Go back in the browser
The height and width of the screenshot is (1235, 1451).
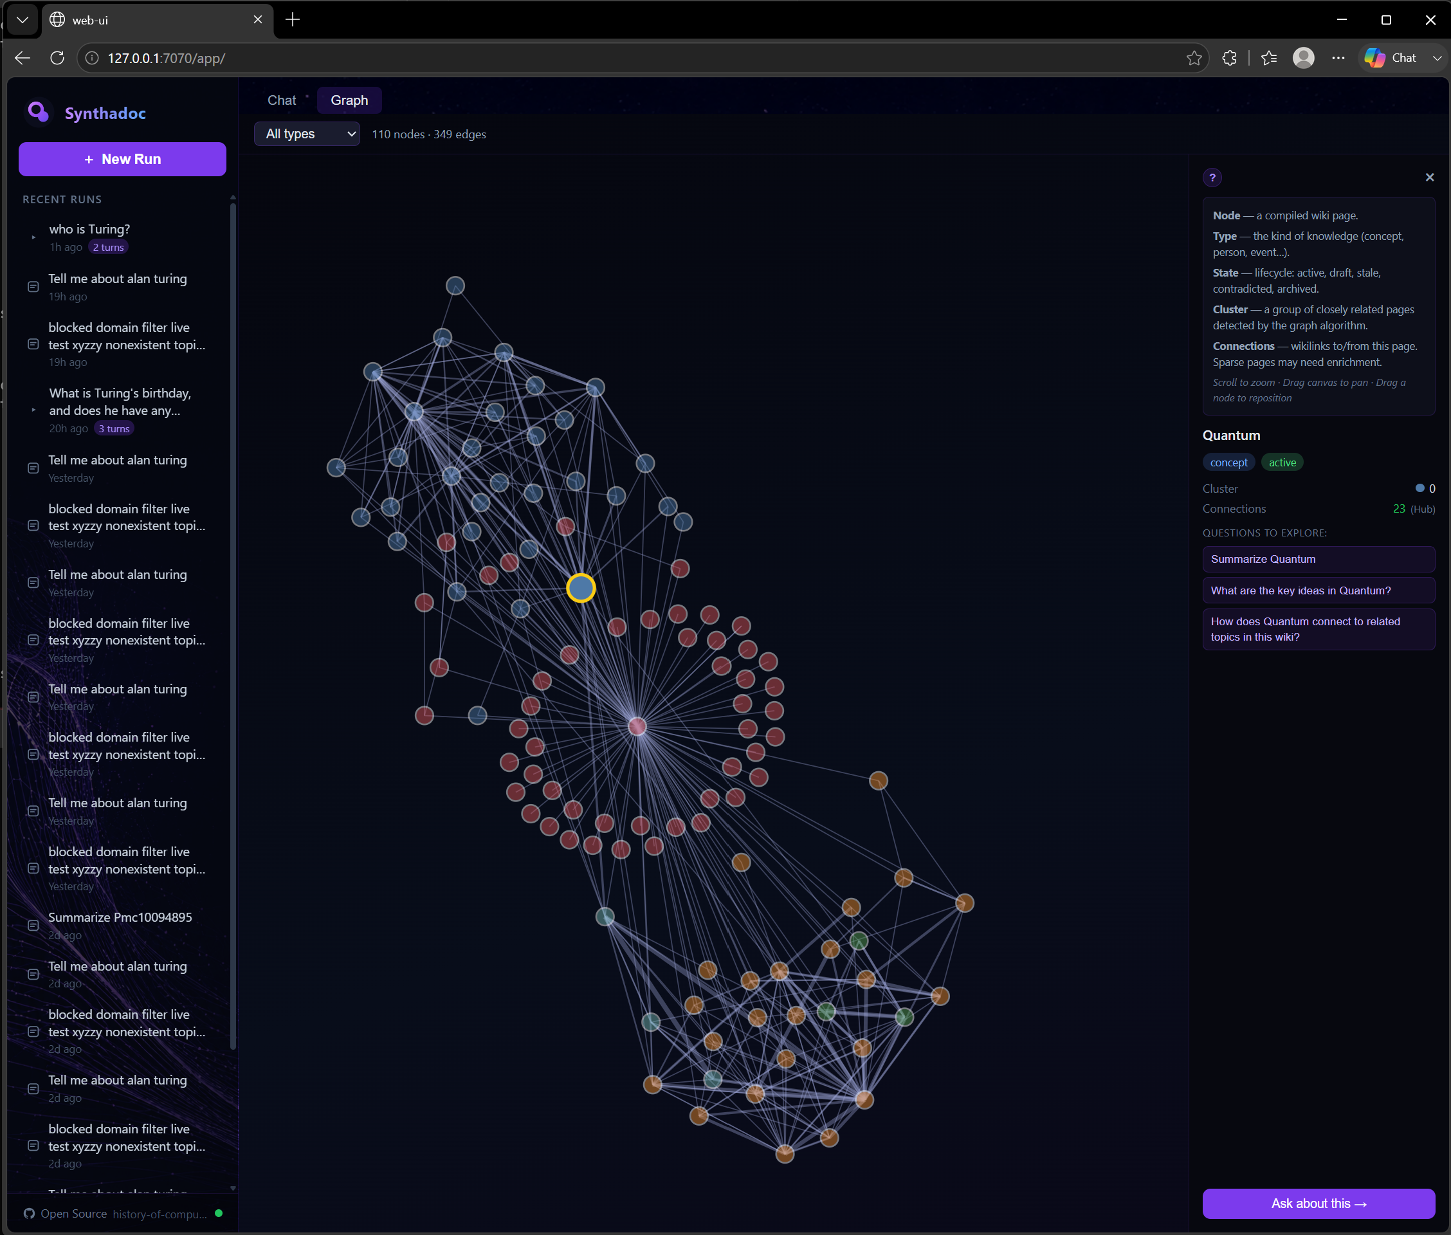[23, 58]
